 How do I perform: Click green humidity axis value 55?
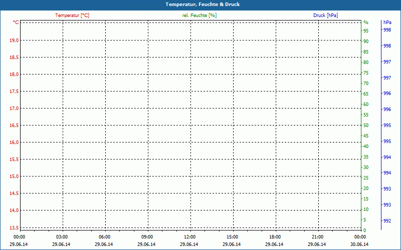point(366,115)
